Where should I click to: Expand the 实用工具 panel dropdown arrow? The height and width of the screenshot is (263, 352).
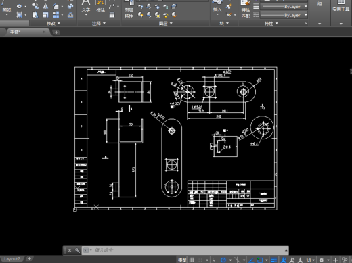click(x=341, y=24)
